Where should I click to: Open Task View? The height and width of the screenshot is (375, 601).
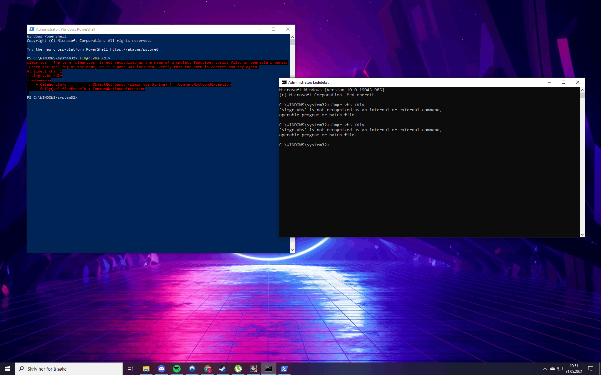(130, 369)
